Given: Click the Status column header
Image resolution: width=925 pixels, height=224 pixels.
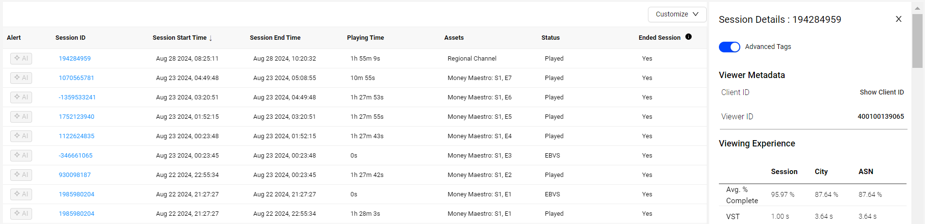Looking at the screenshot, I should tap(551, 38).
